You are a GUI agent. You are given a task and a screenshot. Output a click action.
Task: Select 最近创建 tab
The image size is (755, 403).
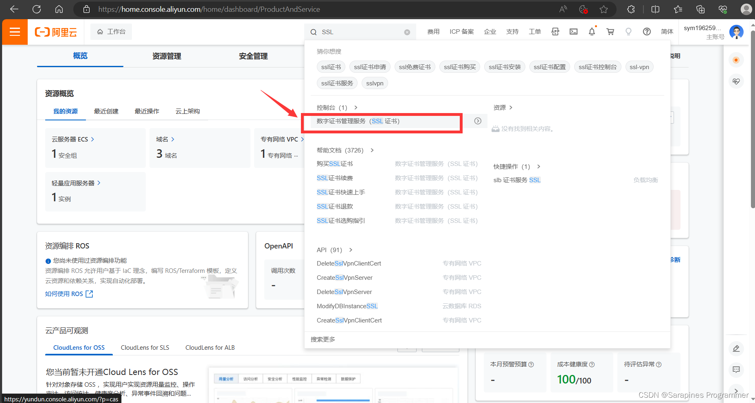106,111
